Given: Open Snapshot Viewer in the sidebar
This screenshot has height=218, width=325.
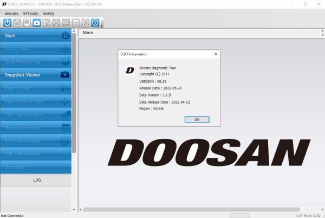Looking at the screenshot, I should pyautogui.click(x=36, y=75).
